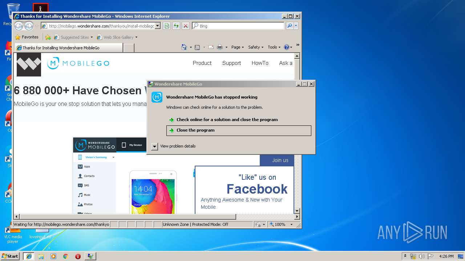Click MobileGo icon in error dialog
The image size is (465, 261).
point(157,97)
